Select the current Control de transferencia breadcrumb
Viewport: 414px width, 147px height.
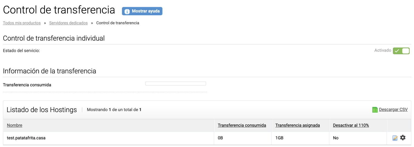click(118, 23)
